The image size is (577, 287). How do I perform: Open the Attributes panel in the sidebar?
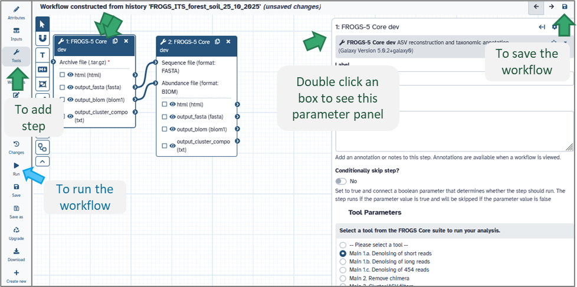[x=16, y=12]
